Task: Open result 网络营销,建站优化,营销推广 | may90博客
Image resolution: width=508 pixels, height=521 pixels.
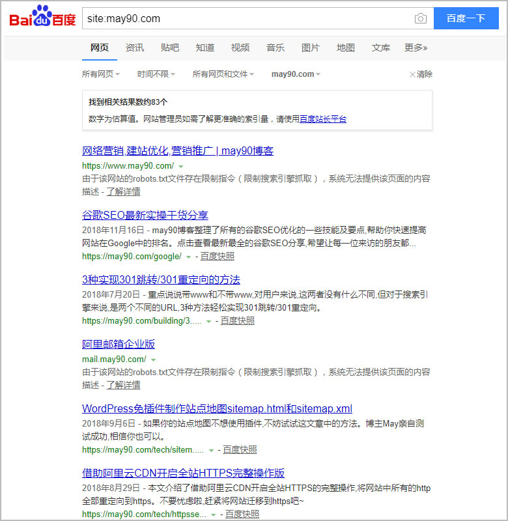Action: click(x=178, y=151)
